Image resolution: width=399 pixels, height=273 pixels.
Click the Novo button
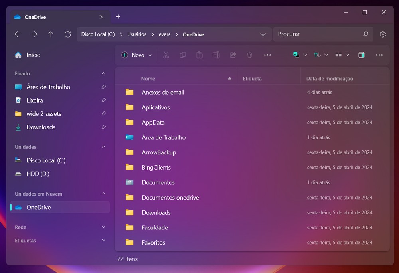tap(137, 55)
